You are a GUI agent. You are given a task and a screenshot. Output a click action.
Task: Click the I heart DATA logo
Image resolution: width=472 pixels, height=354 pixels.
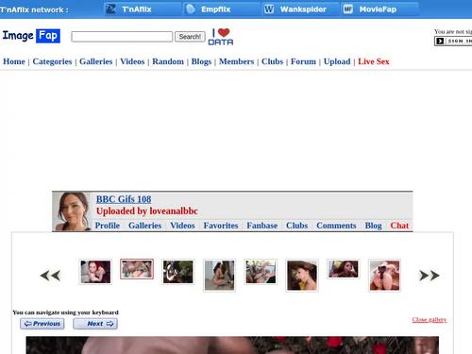pyautogui.click(x=221, y=37)
